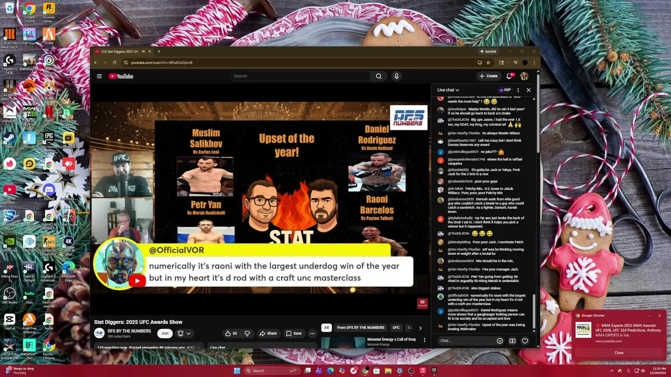Send a Super Chat from chat box
Viewport: 671px width, 377px height.
tap(512, 341)
